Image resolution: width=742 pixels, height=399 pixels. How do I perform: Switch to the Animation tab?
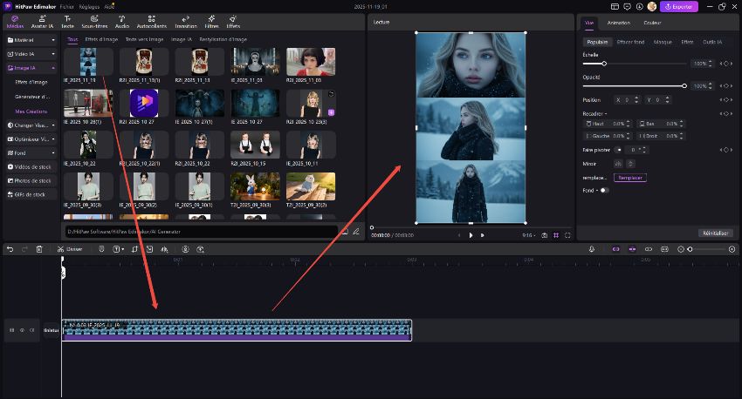[x=618, y=23]
